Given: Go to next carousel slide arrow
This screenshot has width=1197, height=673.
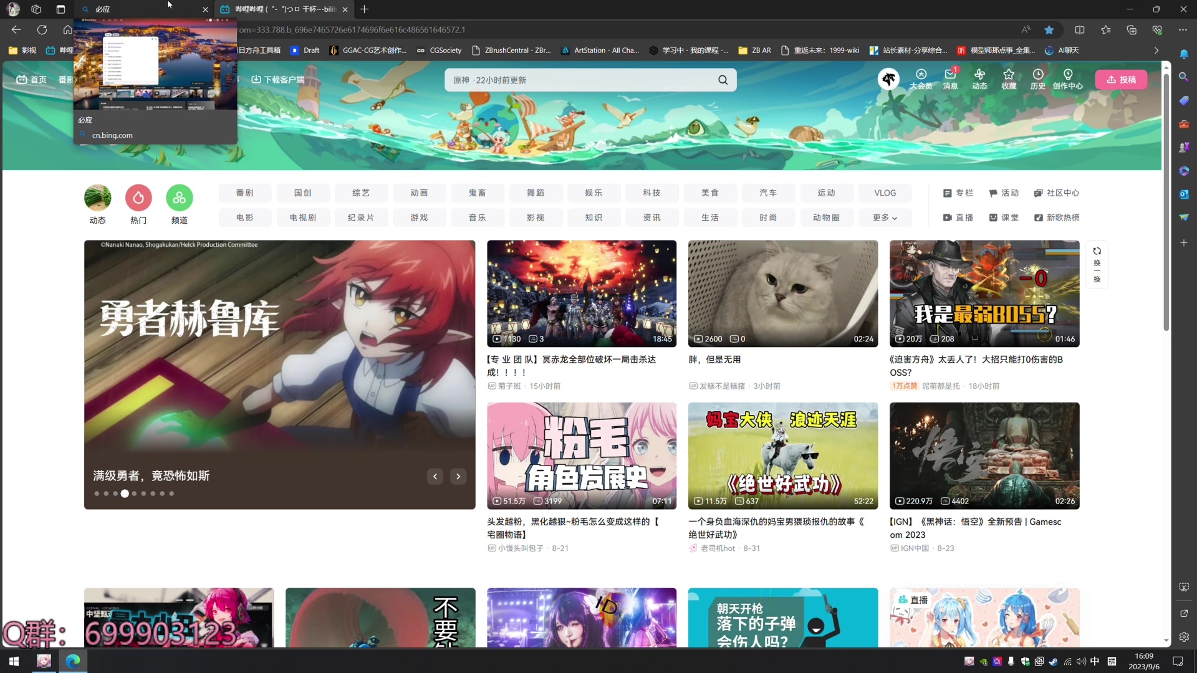Looking at the screenshot, I should (x=458, y=477).
